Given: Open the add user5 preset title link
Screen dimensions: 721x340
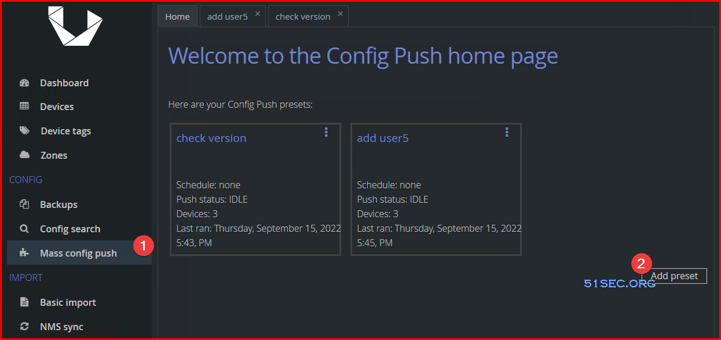Looking at the screenshot, I should 383,138.
